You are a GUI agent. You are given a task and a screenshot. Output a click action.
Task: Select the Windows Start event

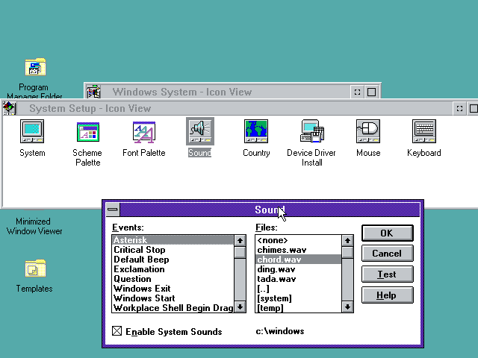click(173, 298)
